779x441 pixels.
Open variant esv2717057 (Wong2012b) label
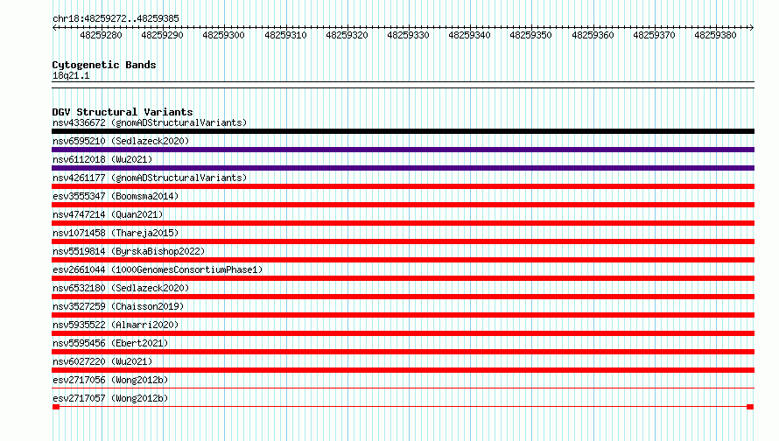click(110, 398)
